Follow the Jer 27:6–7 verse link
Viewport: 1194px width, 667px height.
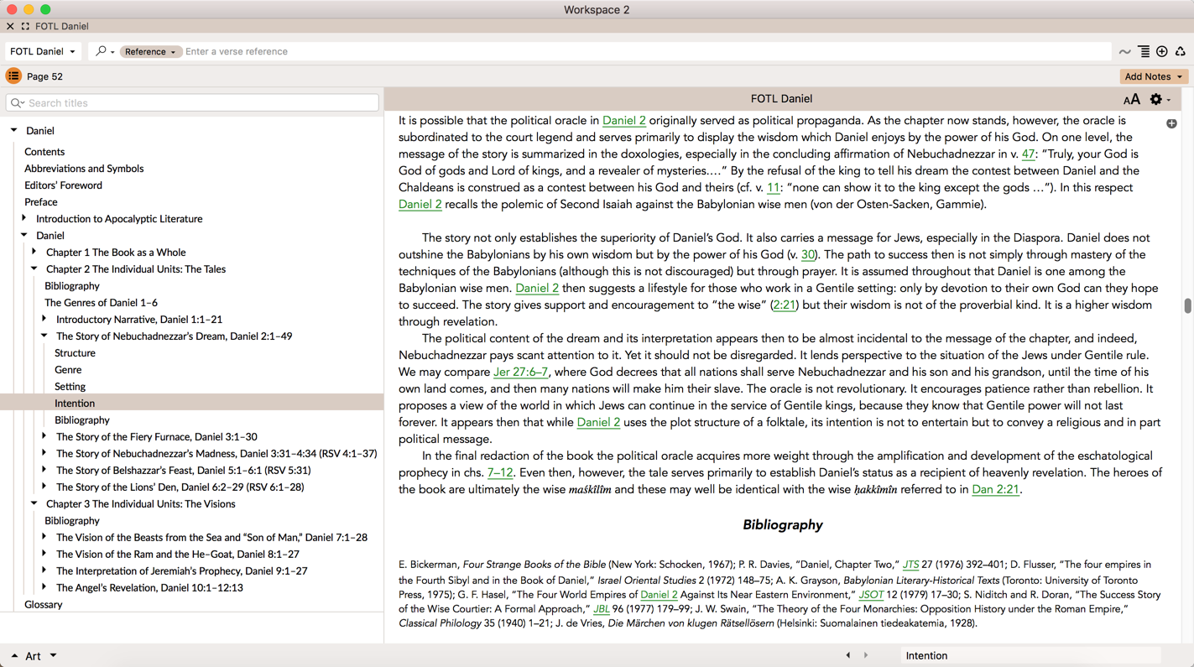pos(520,372)
